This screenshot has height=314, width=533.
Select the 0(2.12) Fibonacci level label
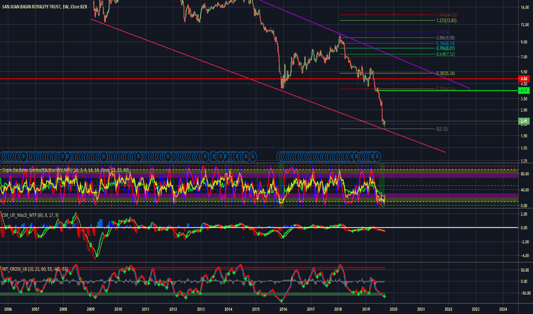[x=442, y=129]
